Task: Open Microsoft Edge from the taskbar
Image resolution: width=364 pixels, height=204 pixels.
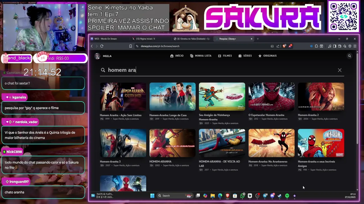Action: [220, 196]
